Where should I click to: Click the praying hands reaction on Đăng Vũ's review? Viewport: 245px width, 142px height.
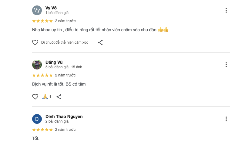pyautogui.click(x=45, y=97)
